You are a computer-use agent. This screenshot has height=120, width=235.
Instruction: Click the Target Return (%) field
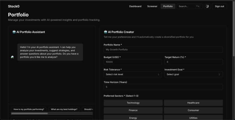point(194,62)
